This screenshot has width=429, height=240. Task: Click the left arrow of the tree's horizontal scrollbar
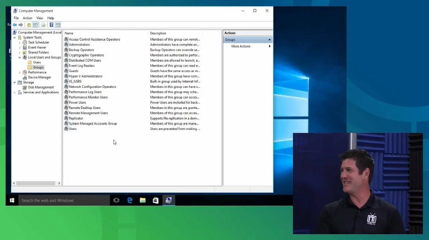pos(14,183)
